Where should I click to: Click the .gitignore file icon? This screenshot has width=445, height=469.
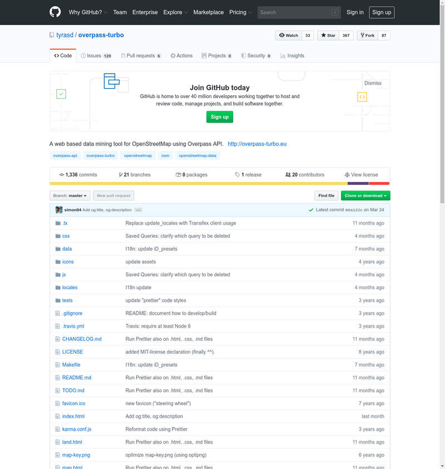[x=58, y=313]
